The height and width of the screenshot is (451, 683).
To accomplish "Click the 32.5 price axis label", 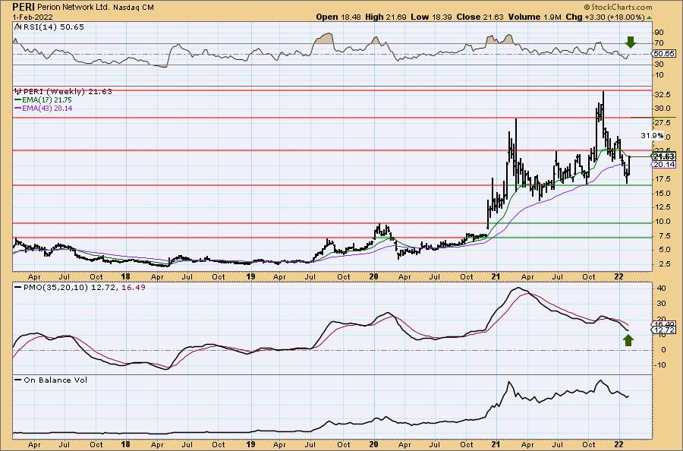I will pyautogui.click(x=662, y=95).
